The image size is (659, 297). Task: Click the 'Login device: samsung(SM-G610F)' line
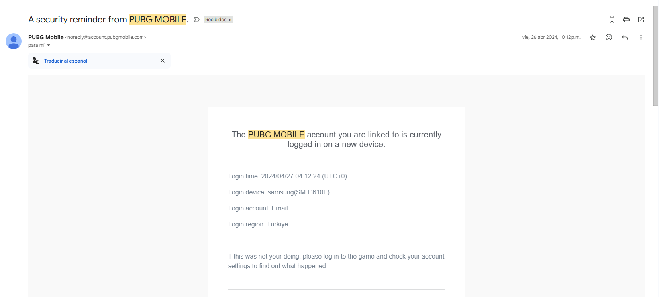click(279, 192)
